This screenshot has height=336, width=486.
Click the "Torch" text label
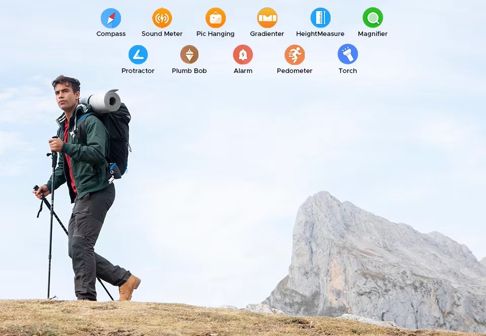tap(348, 71)
